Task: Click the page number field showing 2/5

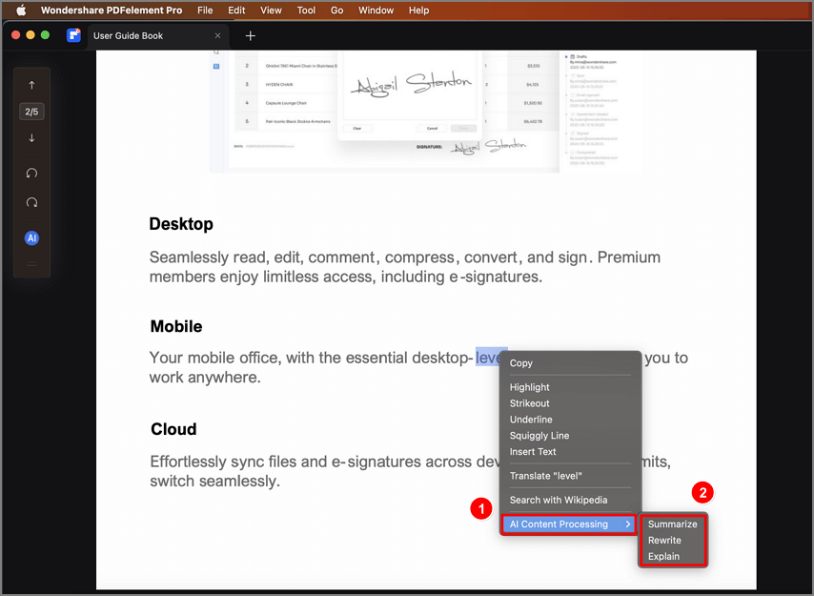Action: (x=31, y=112)
